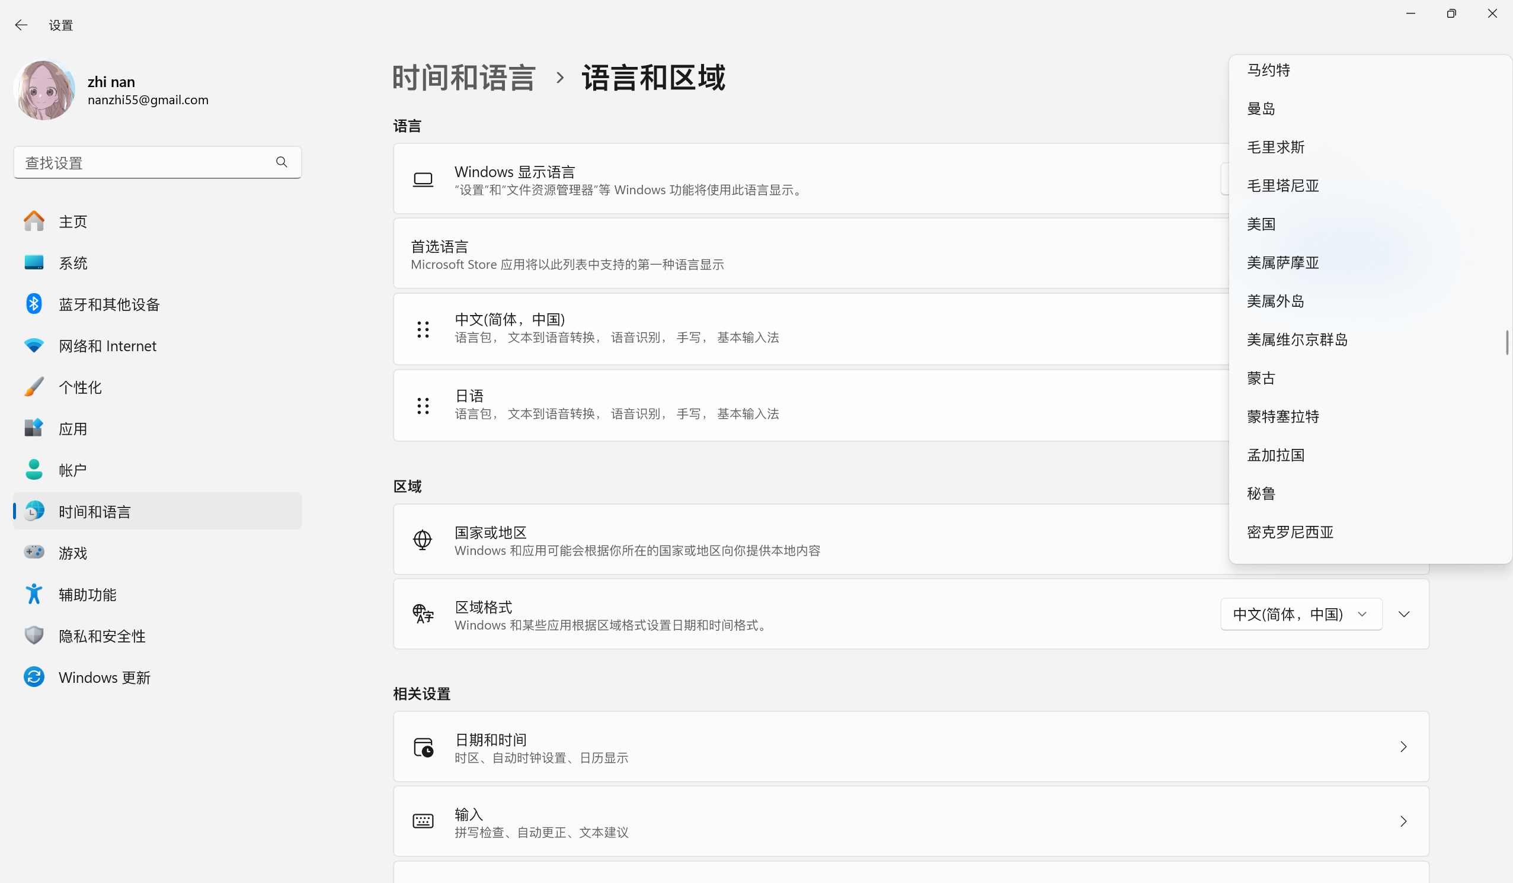1513x883 pixels.
Task: Open regional format dropdown 中文(简体，中国)
Action: [1300, 614]
